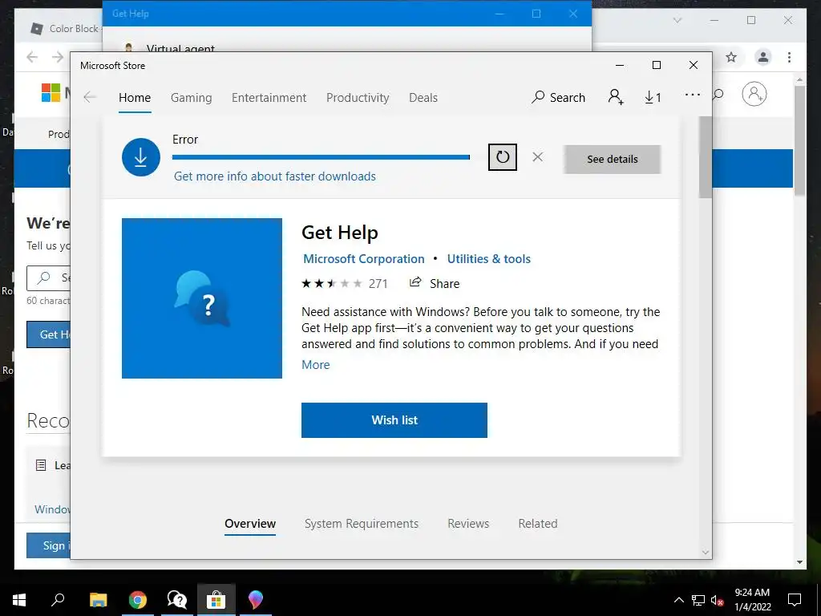Open Chrome three-dot menu
This screenshot has width=821, height=616.
[x=789, y=57]
